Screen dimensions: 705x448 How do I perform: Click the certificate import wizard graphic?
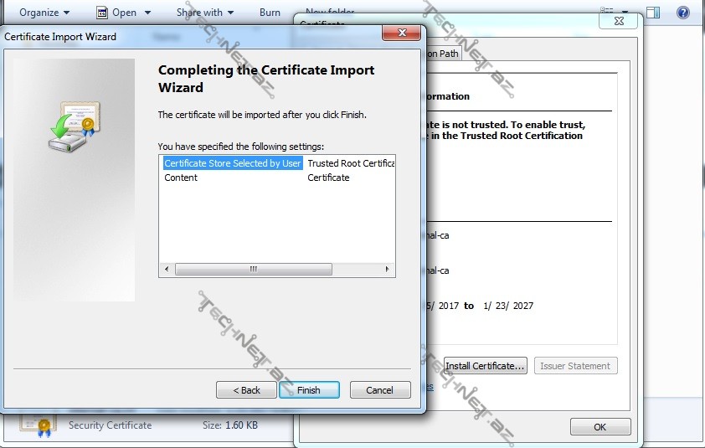(x=74, y=126)
